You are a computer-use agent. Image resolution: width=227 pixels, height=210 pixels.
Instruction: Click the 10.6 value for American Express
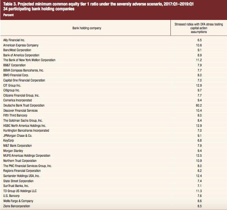199,45
